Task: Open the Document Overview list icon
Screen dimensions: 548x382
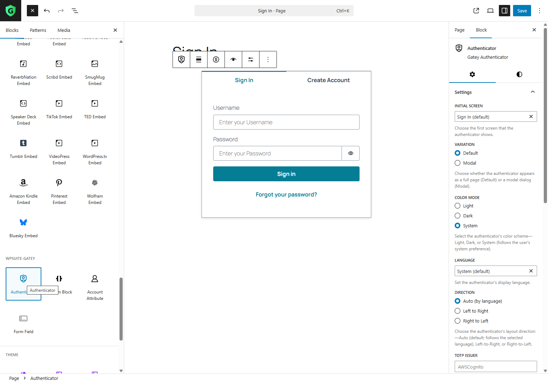Action: 75,11
